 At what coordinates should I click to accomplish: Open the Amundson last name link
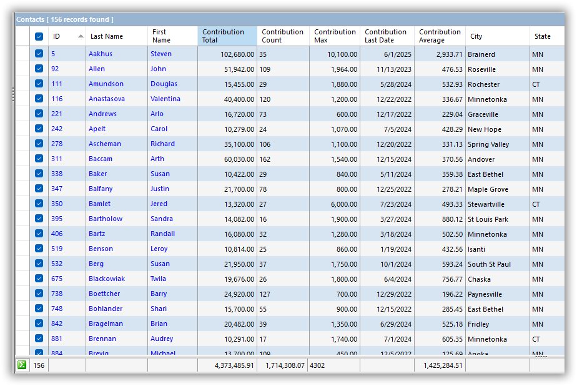tap(106, 84)
